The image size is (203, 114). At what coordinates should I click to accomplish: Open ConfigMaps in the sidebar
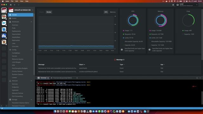16,53
